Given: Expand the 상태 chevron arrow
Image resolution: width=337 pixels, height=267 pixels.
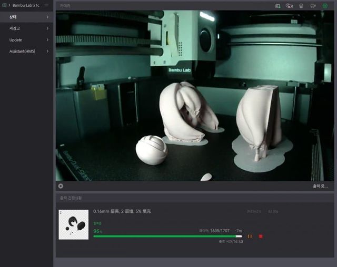Looking at the screenshot, I should 47,17.
